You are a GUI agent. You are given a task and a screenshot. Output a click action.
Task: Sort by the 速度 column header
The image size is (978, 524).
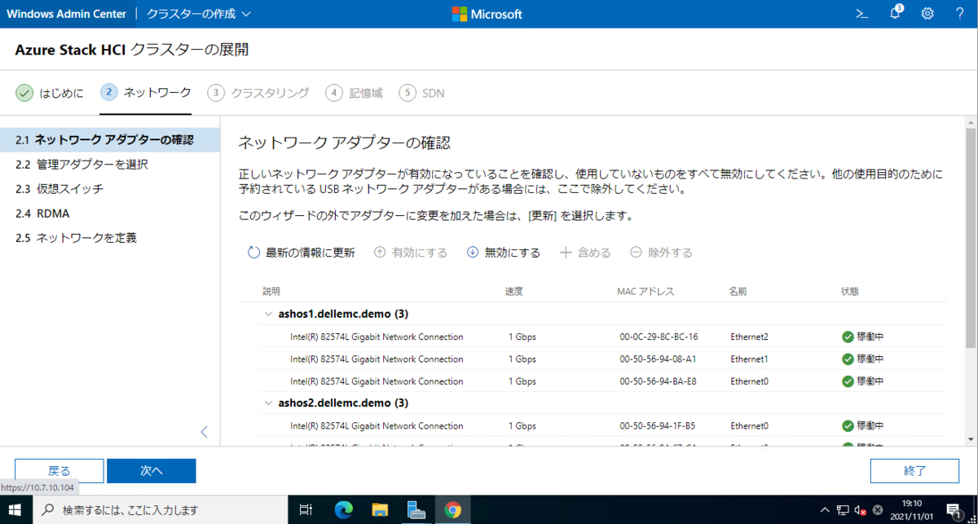(513, 291)
